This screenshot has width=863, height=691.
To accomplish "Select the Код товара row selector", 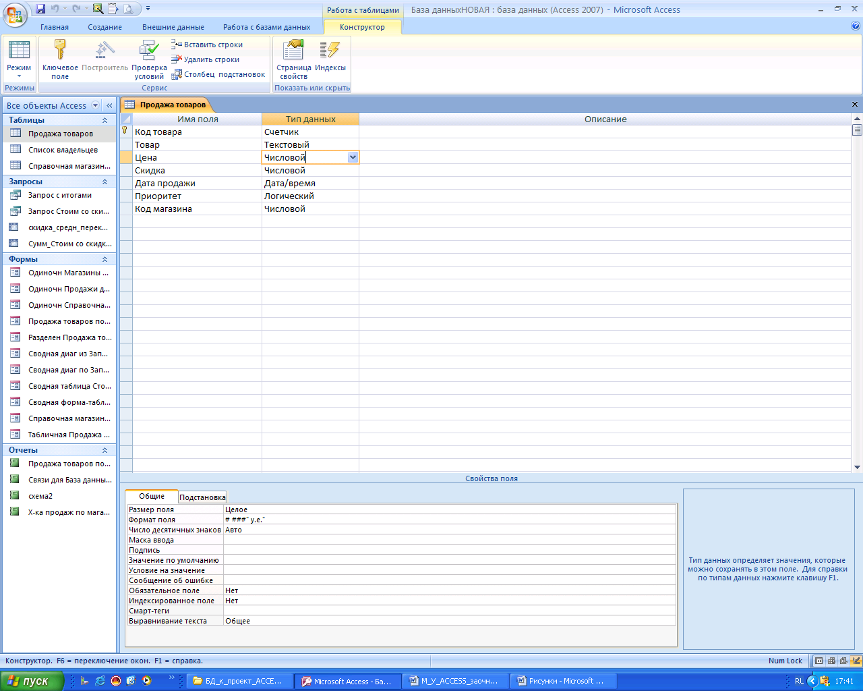I will (x=126, y=132).
